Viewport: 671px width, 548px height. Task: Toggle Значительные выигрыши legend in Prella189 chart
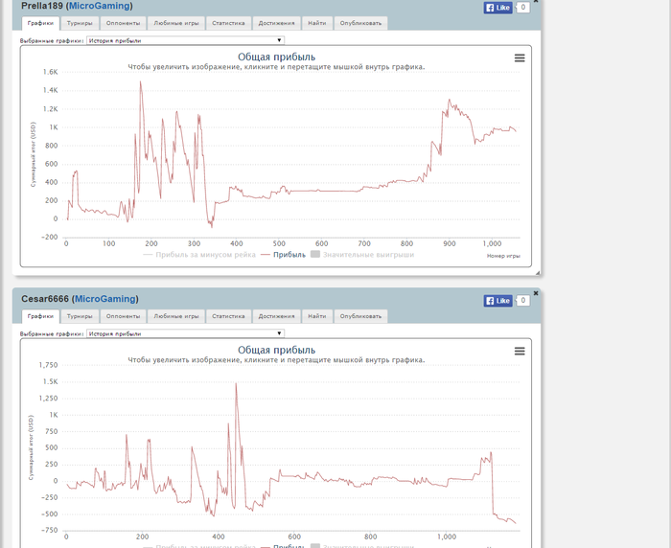[362, 255]
